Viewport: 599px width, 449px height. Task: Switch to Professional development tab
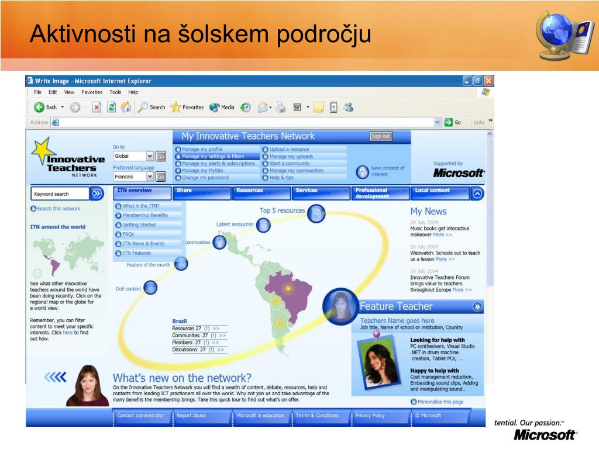coord(381,193)
